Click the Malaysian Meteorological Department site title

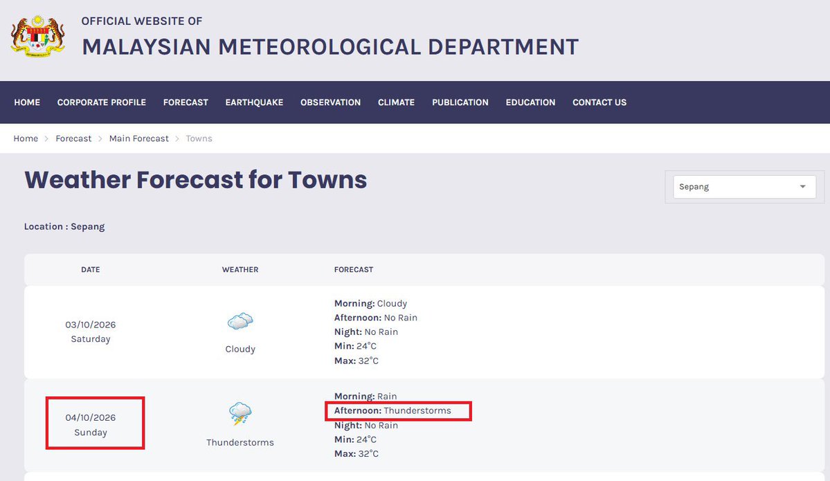(330, 46)
